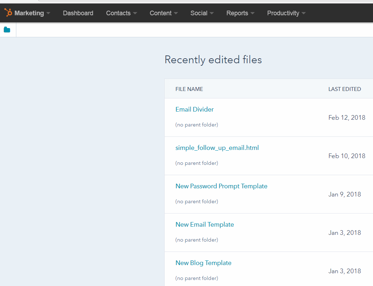Expand the Reports dropdown arrow
Image resolution: width=373 pixels, height=286 pixels.
click(253, 13)
